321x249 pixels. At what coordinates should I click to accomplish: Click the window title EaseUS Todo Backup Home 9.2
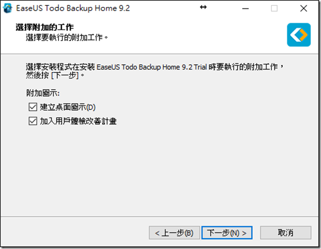pos(73,8)
